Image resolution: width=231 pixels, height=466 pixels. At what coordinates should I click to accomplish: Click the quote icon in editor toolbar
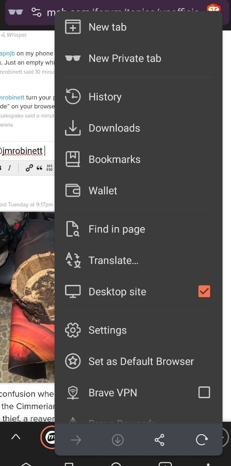click(x=39, y=168)
